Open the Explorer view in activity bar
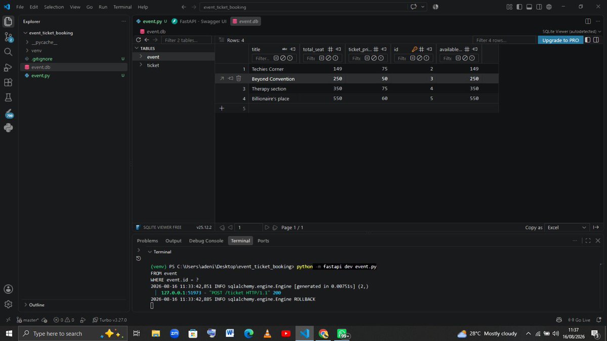The image size is (607, 341). point(8,21)
